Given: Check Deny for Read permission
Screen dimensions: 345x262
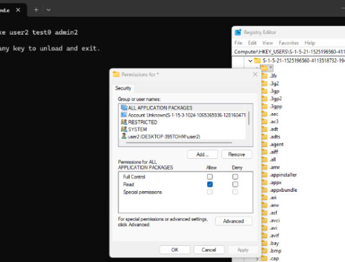Looking at the screenshot, I should pyautogui.click(x=235, y=184).
